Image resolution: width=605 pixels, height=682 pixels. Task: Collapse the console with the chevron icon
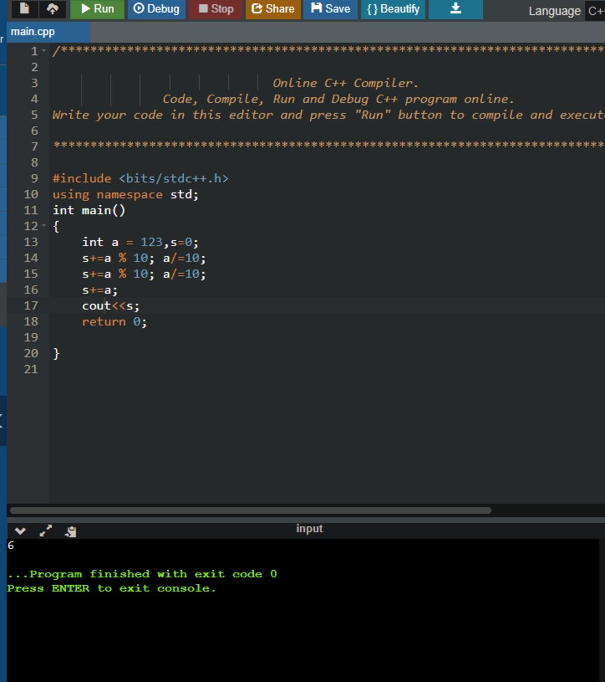pos(20,531)
